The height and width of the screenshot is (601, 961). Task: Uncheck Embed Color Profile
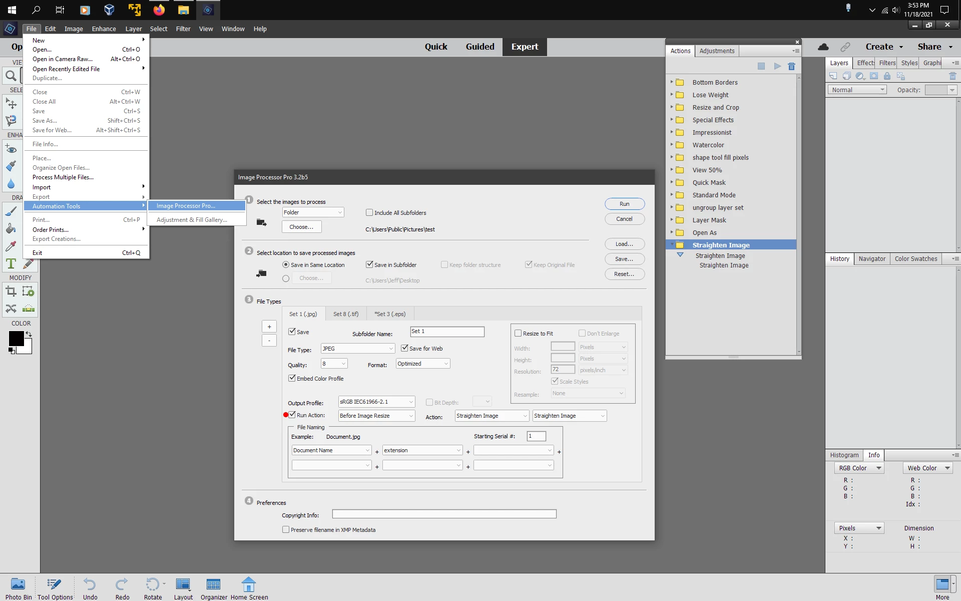(292, 378)
